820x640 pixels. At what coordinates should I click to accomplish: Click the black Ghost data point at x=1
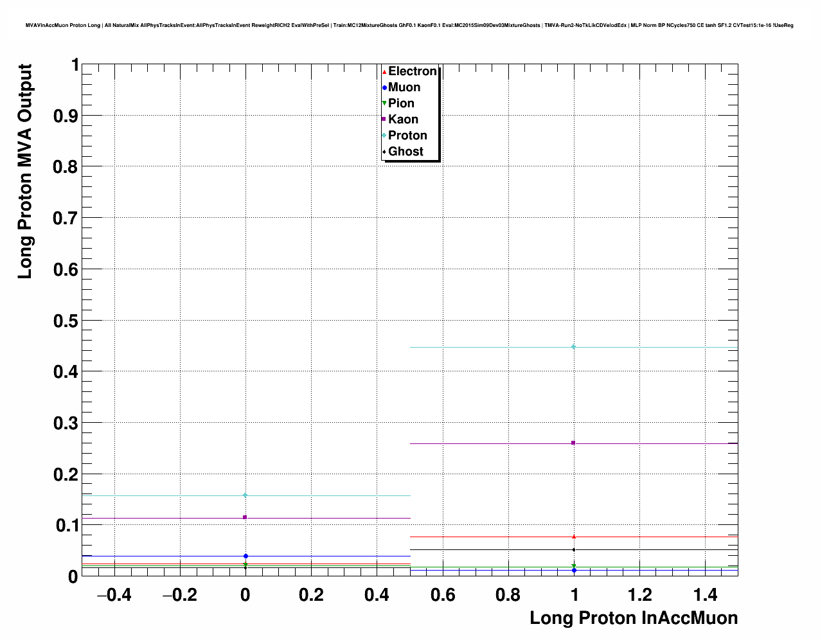point(574,549)
